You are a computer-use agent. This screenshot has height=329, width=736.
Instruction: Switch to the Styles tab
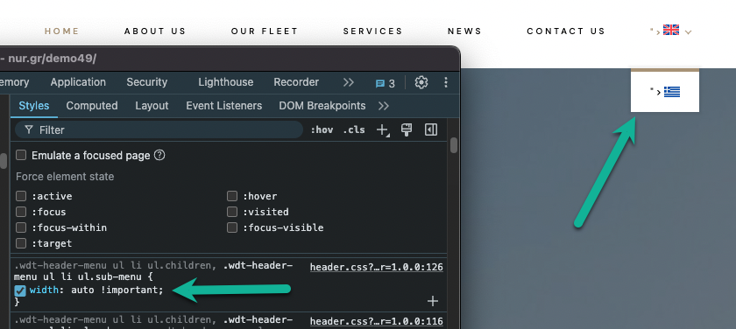[34, 106]
